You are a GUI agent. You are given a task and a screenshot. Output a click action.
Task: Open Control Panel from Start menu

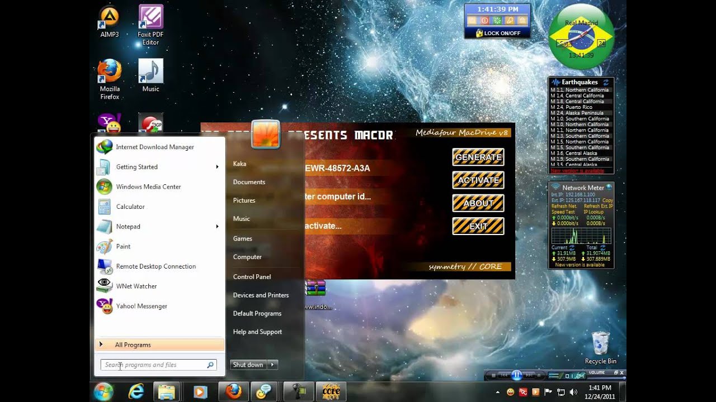pos(252,276)
